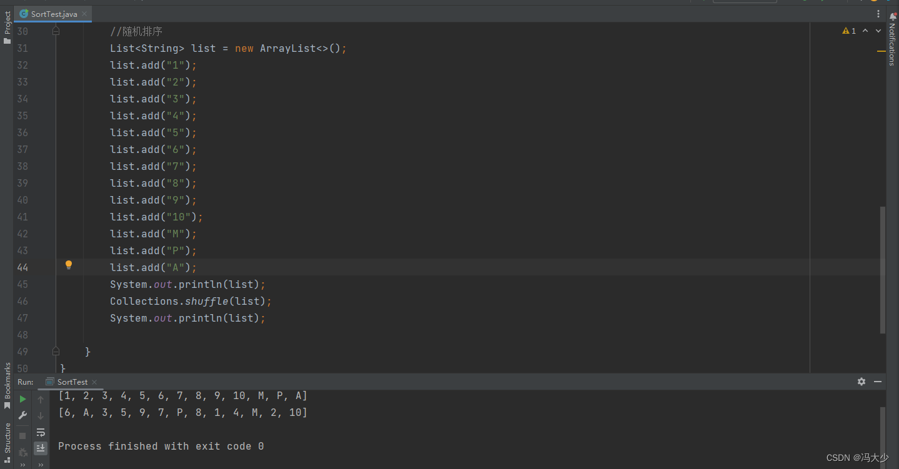Click the editor vertical scrollbar
Viewport: 899px width, 469px height.
(x=882, y=270)
